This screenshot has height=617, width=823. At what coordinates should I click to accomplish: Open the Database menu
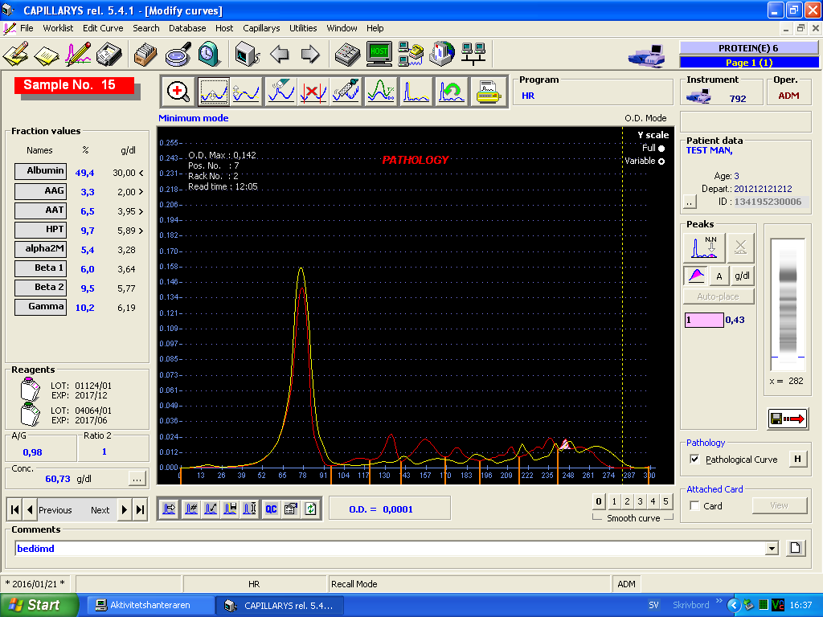click(186, 28)
